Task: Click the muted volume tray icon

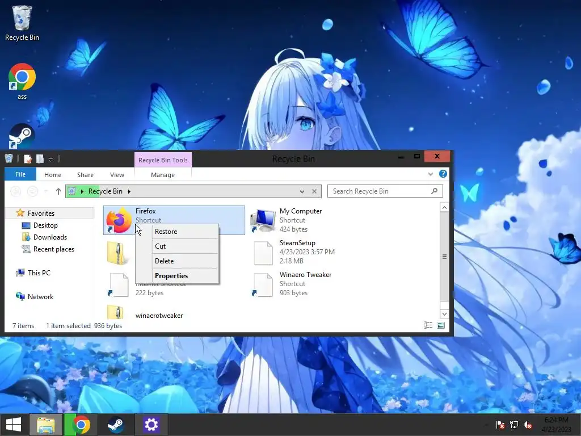Action: (x=528, y=425)
